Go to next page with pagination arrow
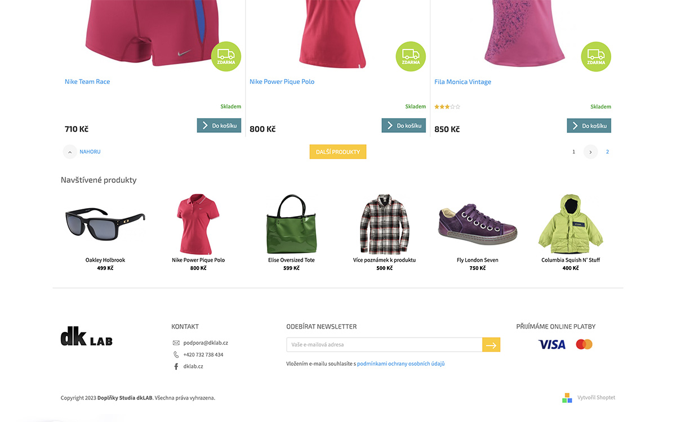676x422 pixels. point(590,152)
